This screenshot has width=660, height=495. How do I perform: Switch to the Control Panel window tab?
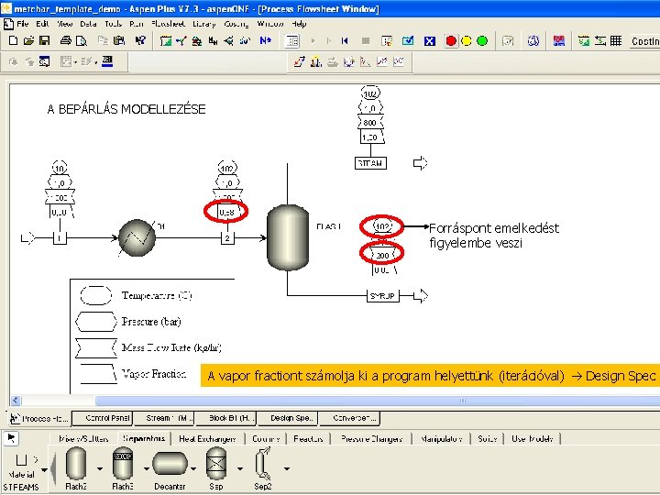pyautogui.click(x=103, y=418)
